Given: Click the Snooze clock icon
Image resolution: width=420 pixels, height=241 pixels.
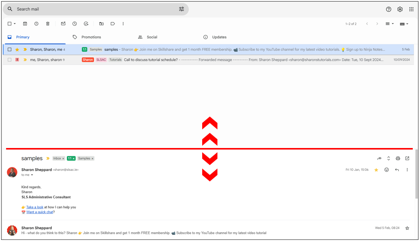Looking at the screenshot, I should [x=75, y=24].
